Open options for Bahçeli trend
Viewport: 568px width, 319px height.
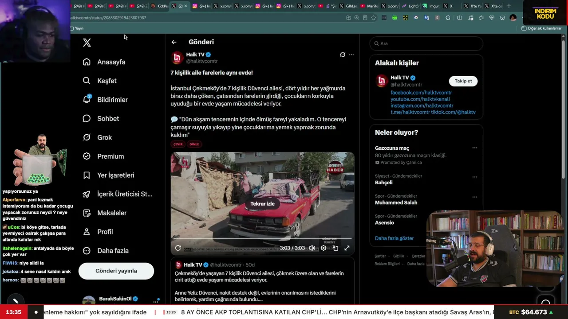[475, 177]
